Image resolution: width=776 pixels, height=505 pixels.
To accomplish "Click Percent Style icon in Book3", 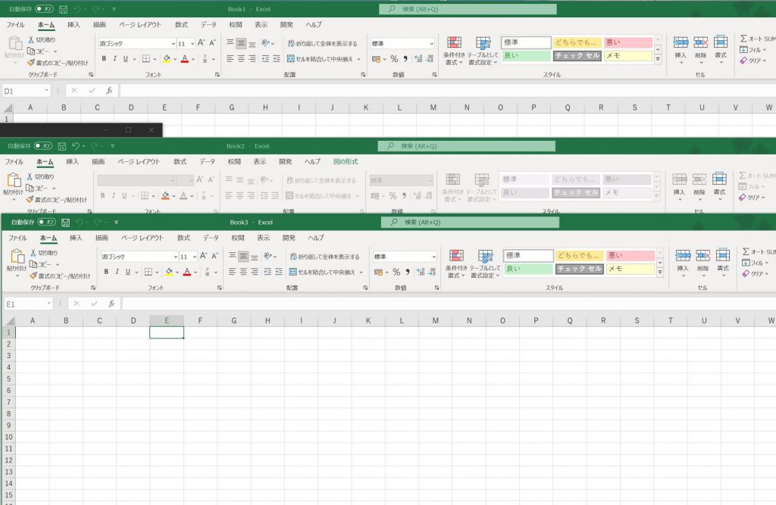I will coord(396,272).
